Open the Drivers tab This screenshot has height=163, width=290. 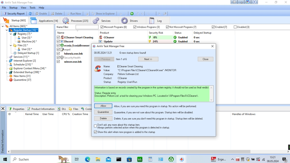(x=129, y=21)
